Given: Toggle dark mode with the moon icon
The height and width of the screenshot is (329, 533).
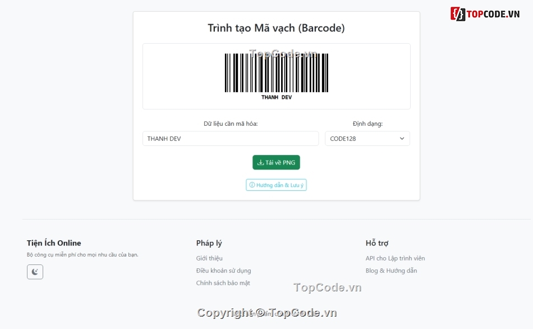Looking at the screenshot, I should (x=35, y=272).
